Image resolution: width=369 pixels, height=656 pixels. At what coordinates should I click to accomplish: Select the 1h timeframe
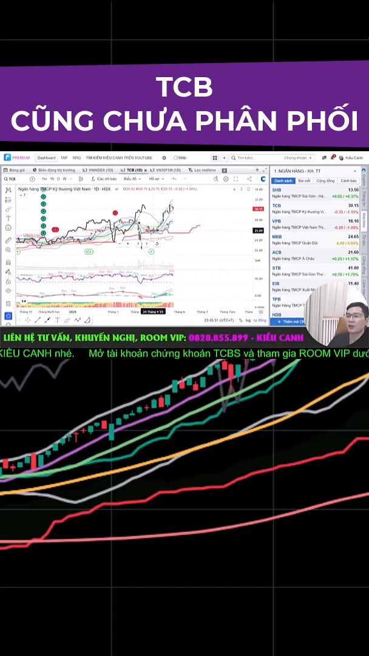click(x=52, y=179)
